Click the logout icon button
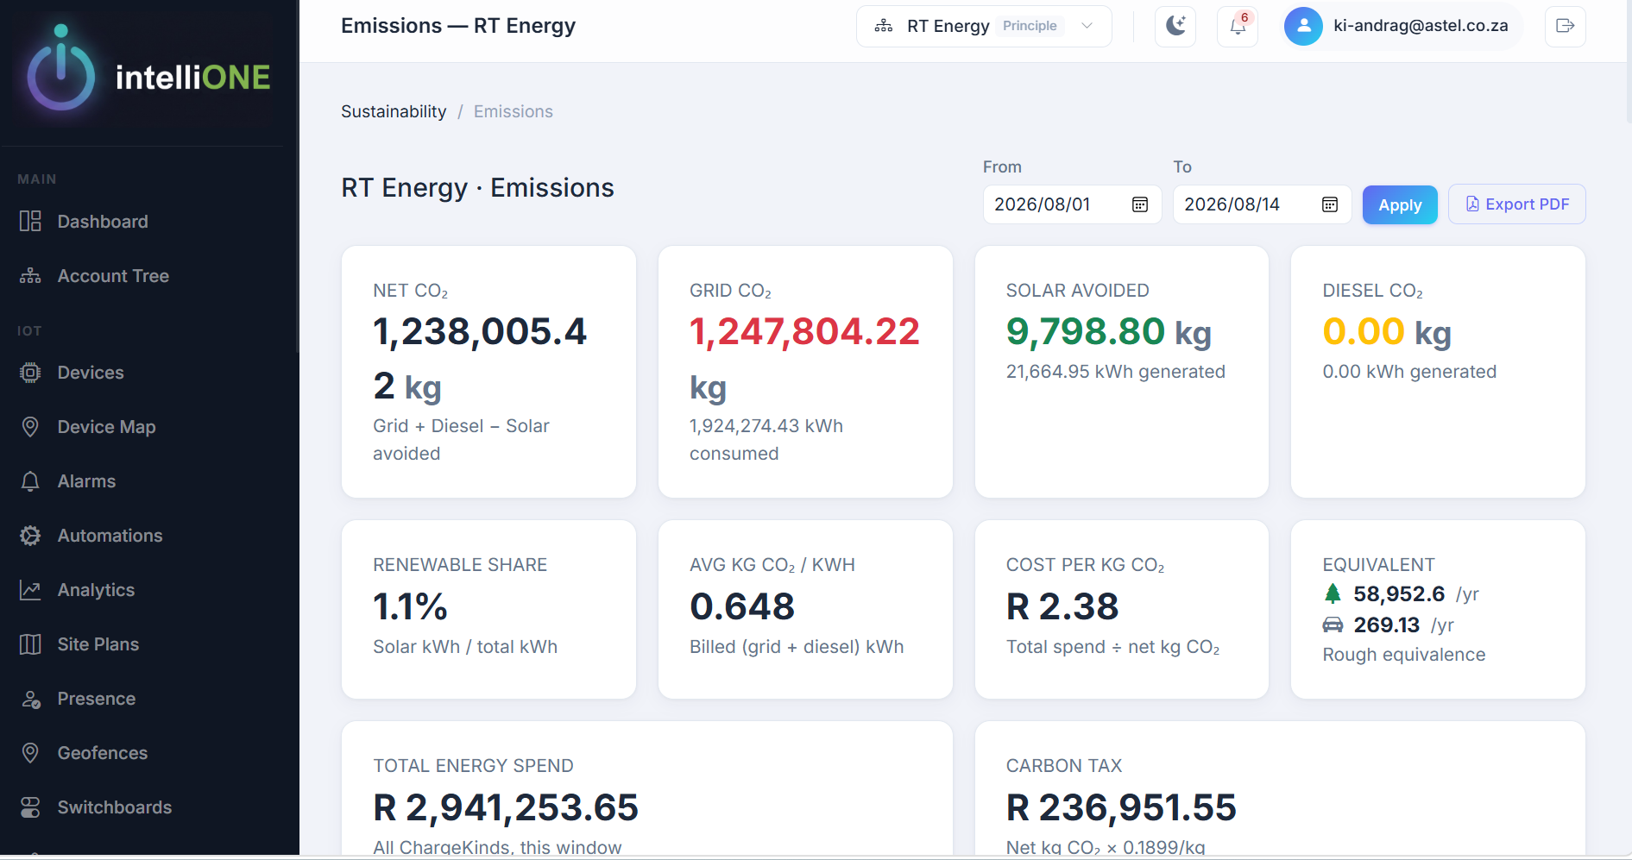 (1566, 26)
